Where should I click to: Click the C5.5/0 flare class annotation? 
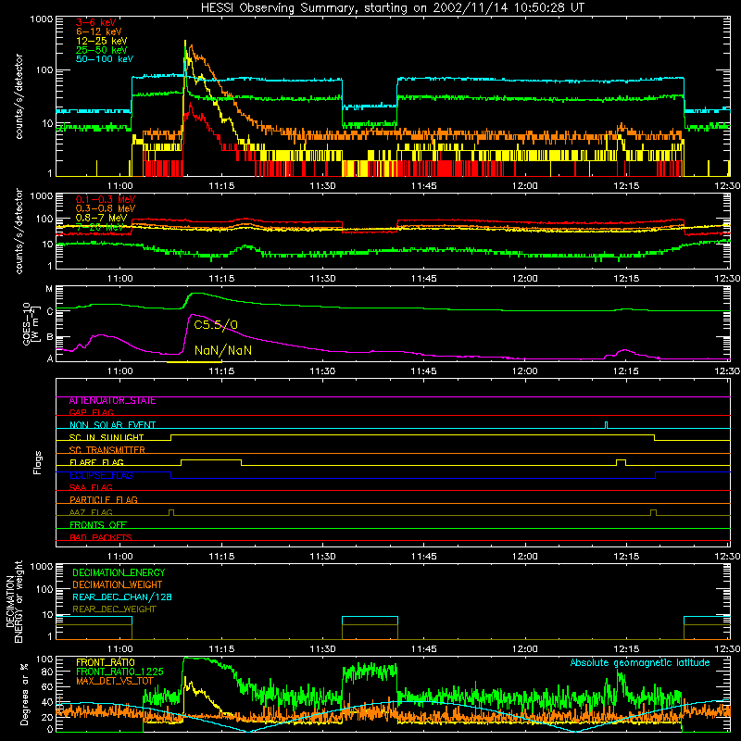point(216,325)
